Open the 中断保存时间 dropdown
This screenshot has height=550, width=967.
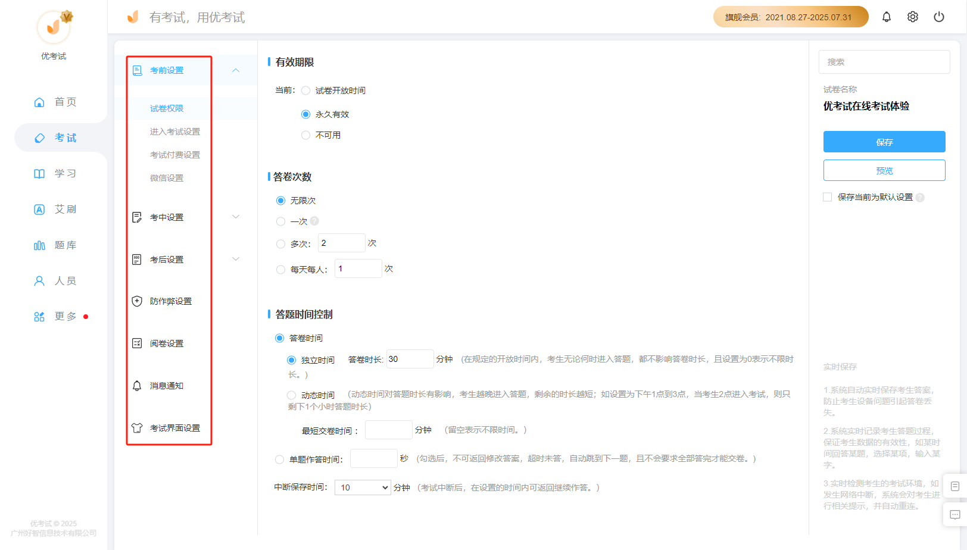pos(363,487)
